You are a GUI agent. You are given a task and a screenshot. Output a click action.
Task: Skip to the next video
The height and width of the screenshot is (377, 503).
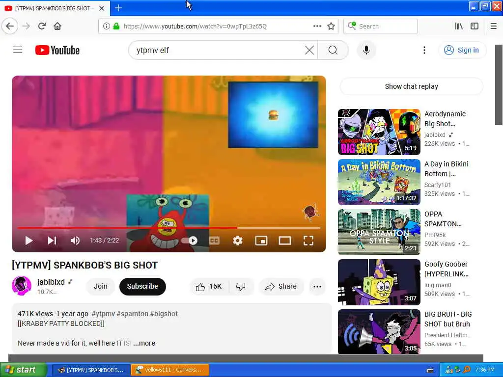click(52, 241)
